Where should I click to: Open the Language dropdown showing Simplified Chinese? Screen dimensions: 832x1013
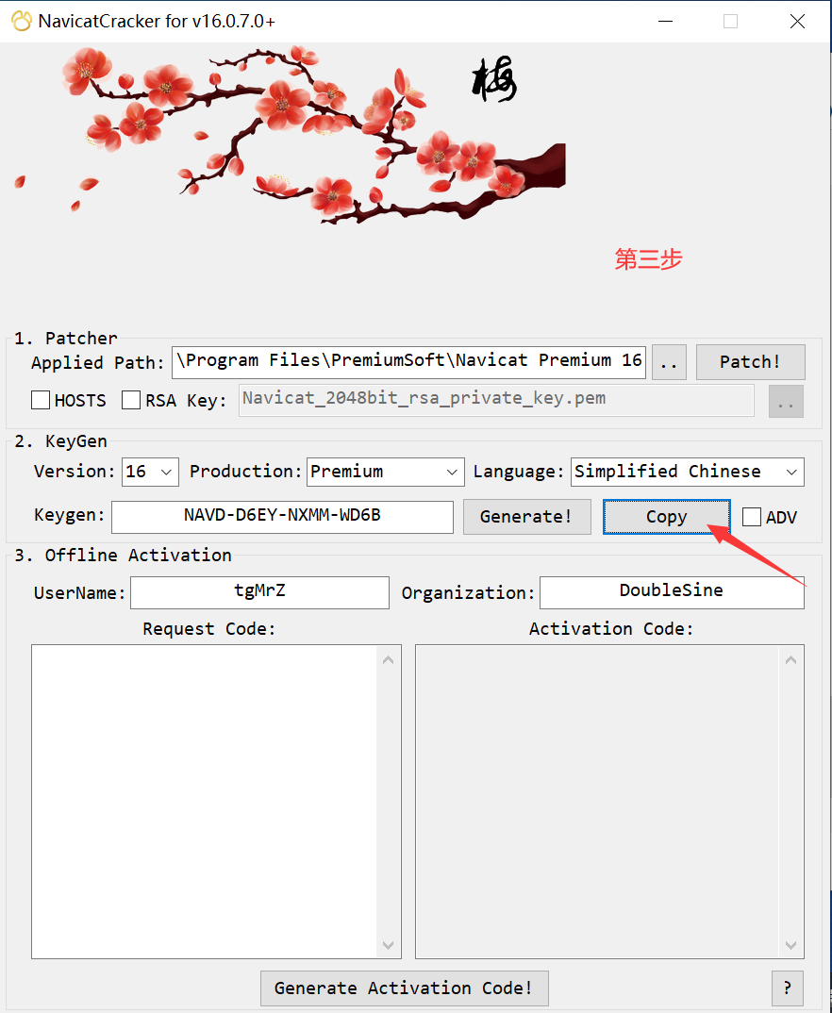pos(687,472)
